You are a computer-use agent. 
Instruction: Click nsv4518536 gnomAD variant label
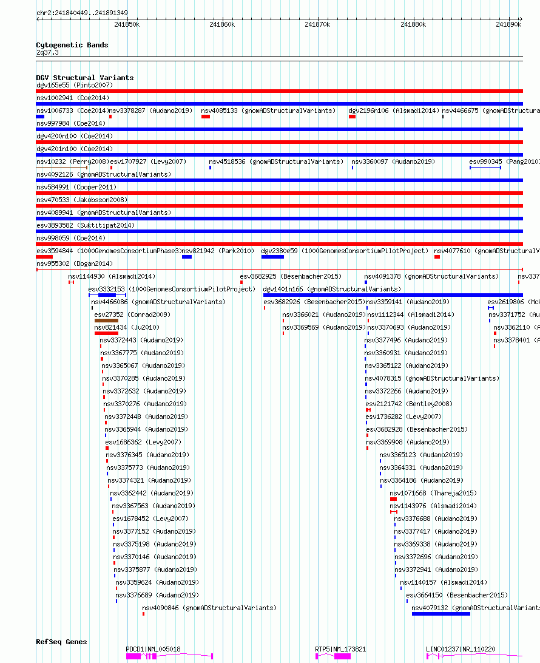click(276, 161)
